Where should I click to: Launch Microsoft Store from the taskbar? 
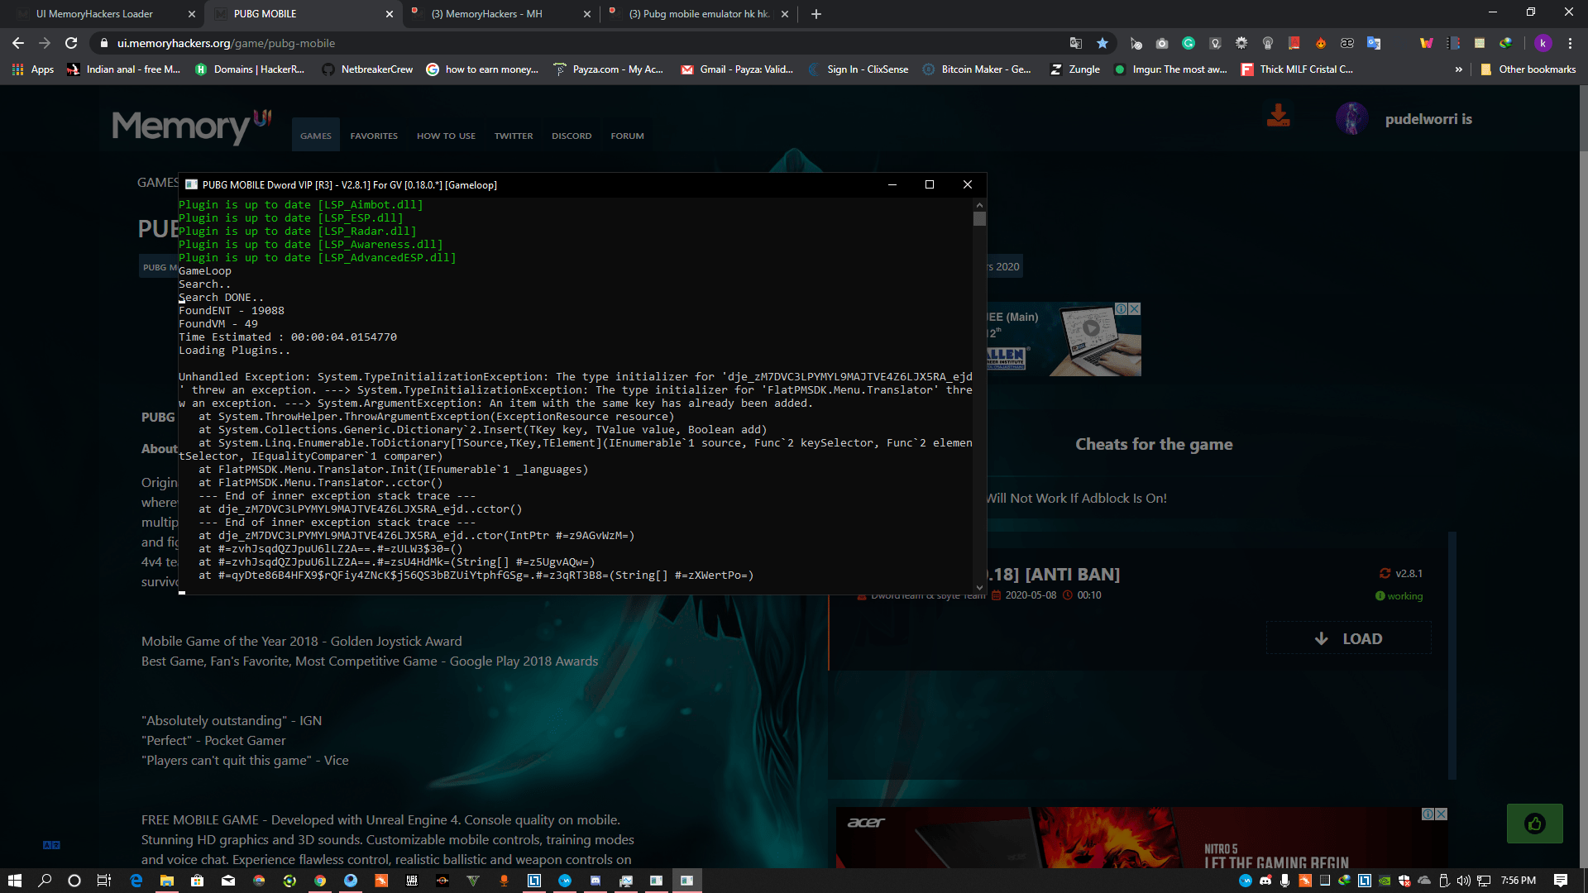(197, 881)
